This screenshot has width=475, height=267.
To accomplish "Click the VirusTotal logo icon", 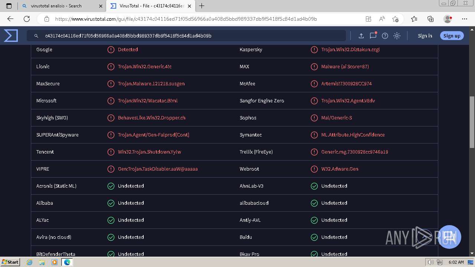I will (x=11, y=36).
